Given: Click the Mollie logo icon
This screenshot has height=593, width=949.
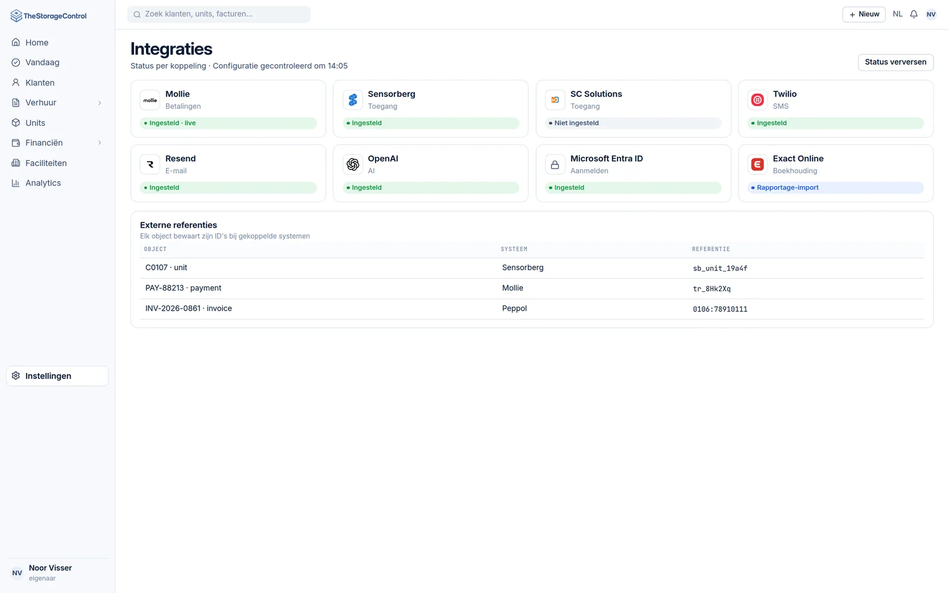Looking at the screenshot, I should (150, 100).
